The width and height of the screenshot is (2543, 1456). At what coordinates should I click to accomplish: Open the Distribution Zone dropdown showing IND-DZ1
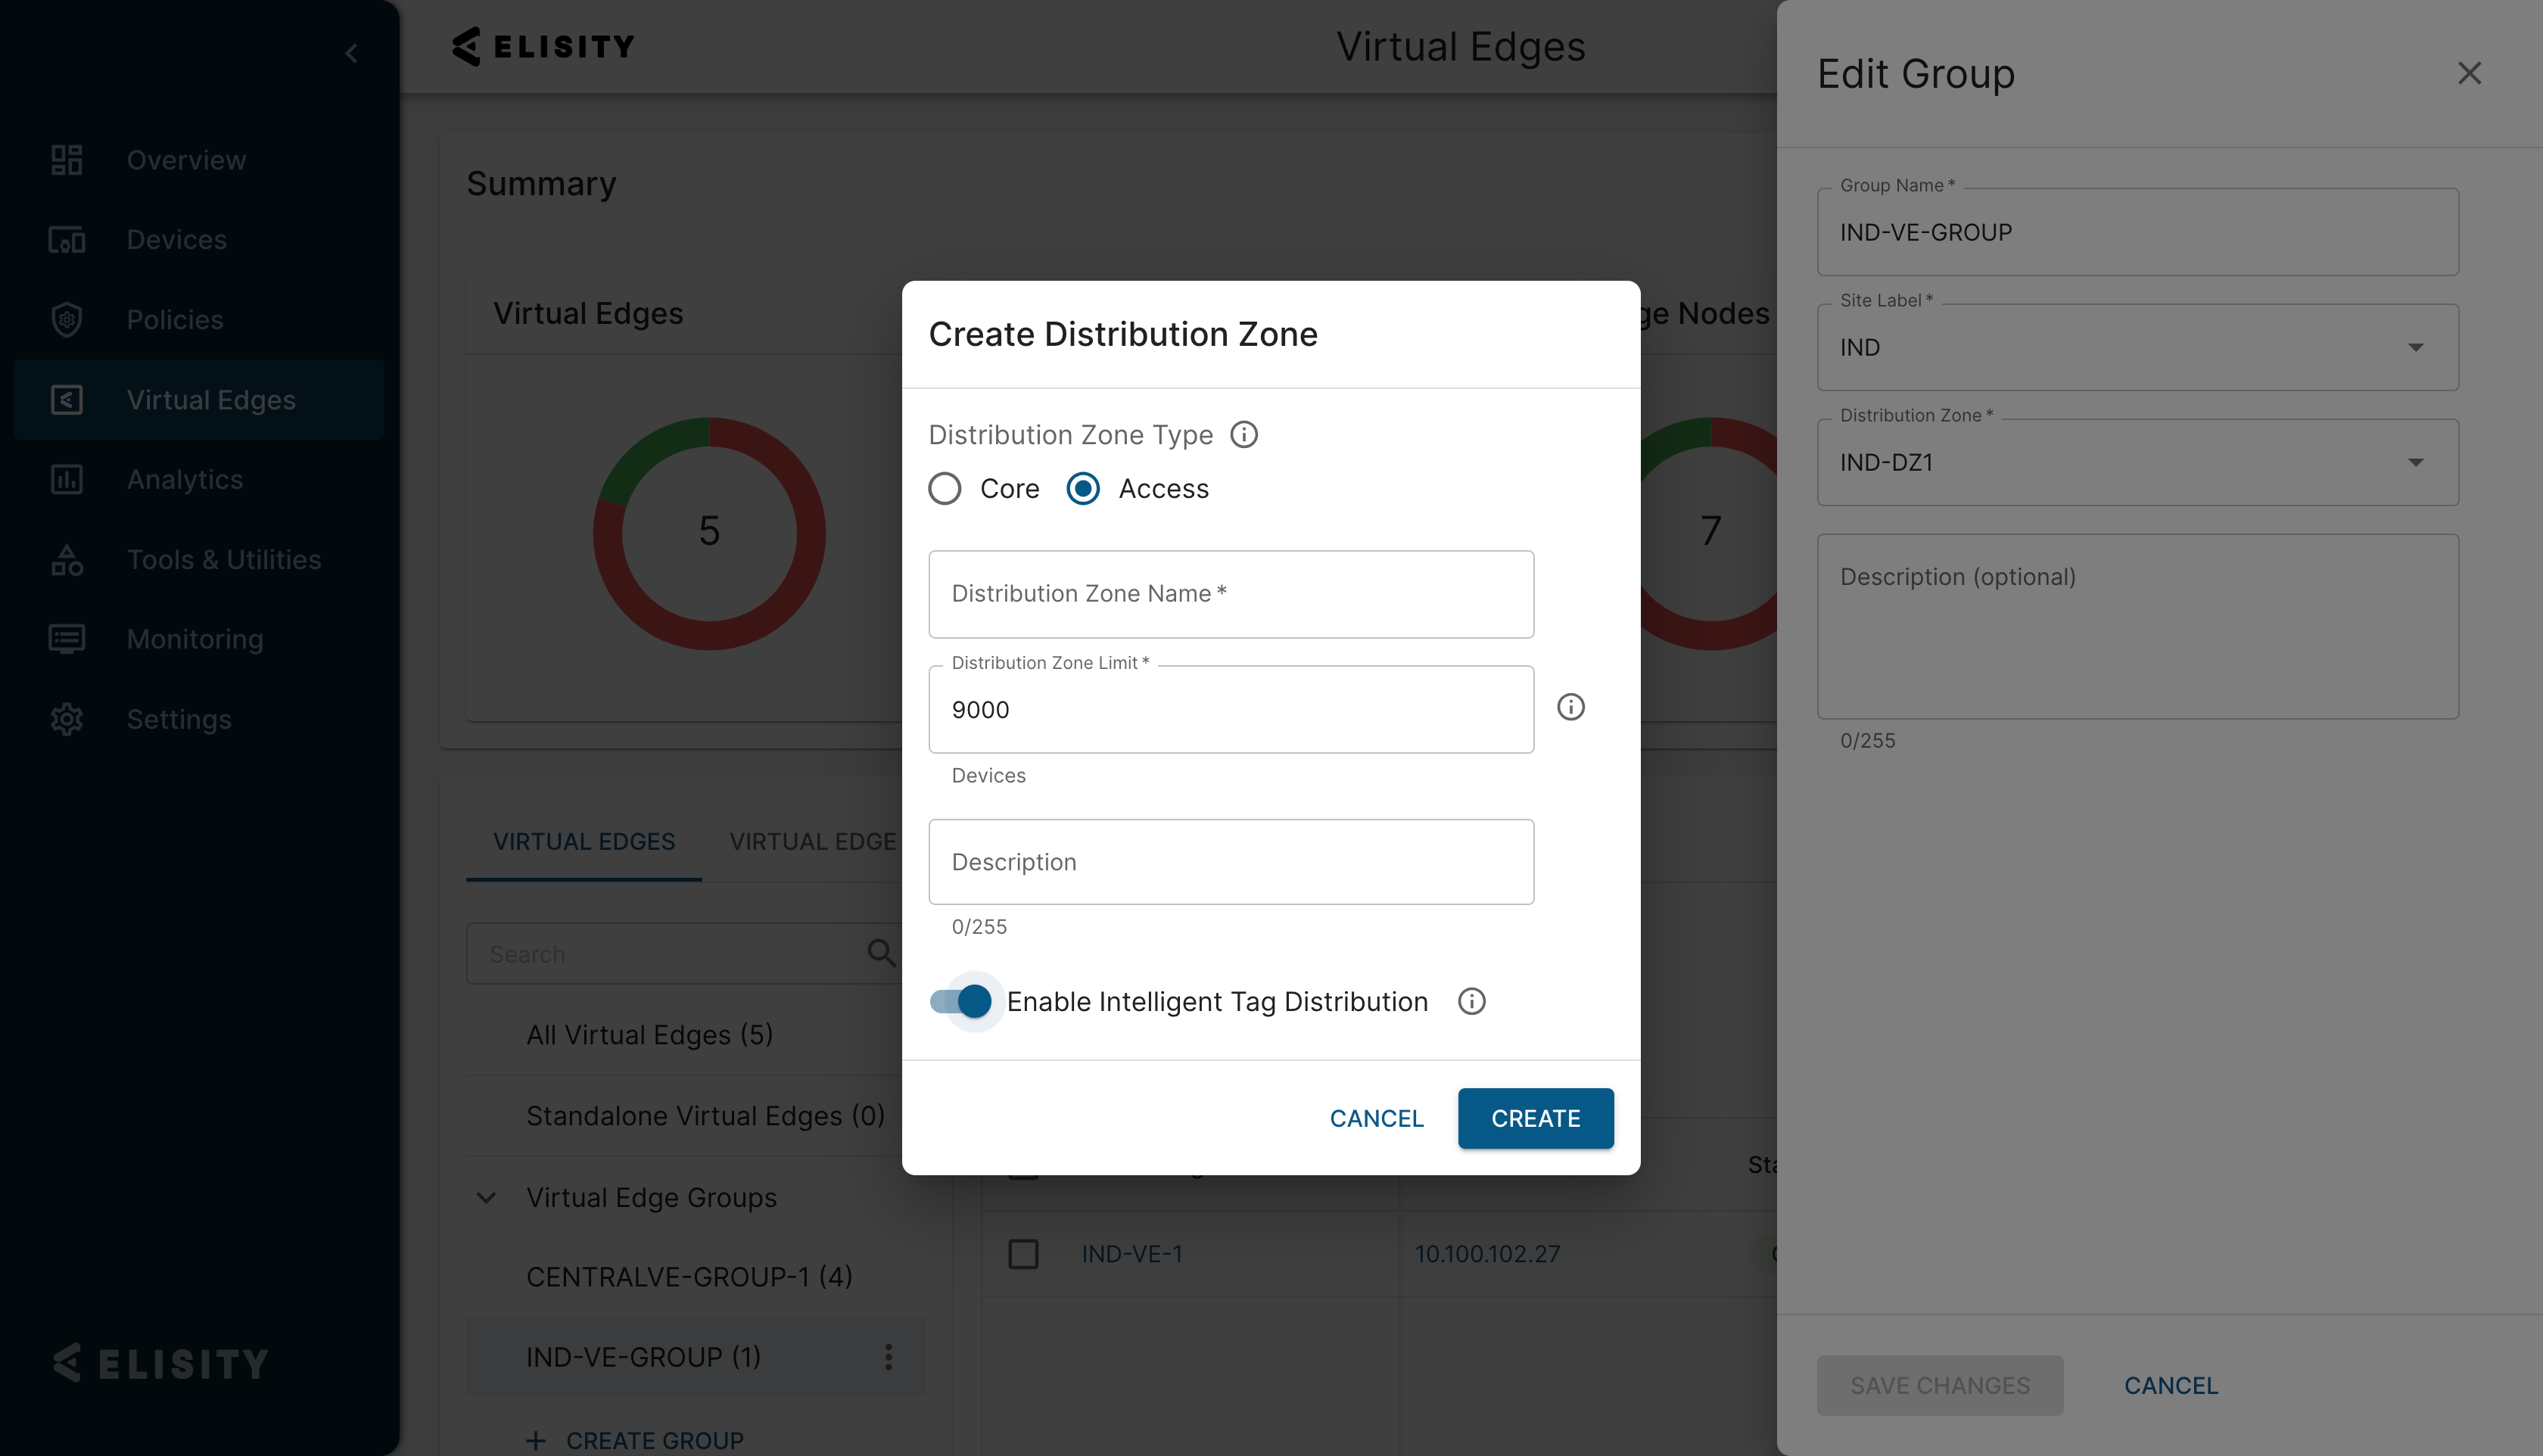tap(2137, 462)
